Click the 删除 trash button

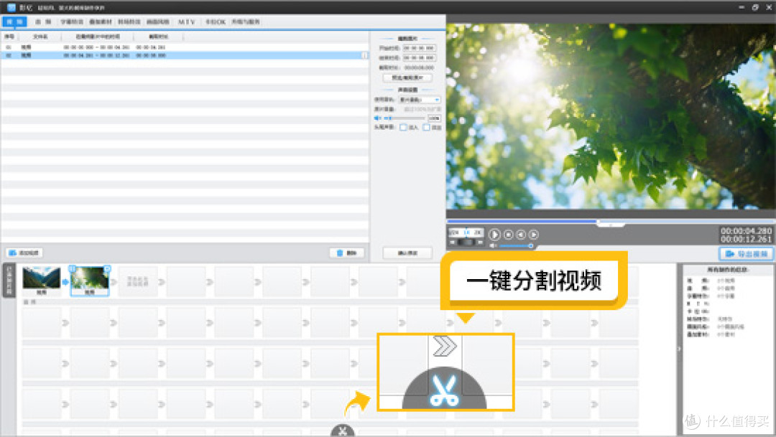pyautogui.click(x=347, y=253)
